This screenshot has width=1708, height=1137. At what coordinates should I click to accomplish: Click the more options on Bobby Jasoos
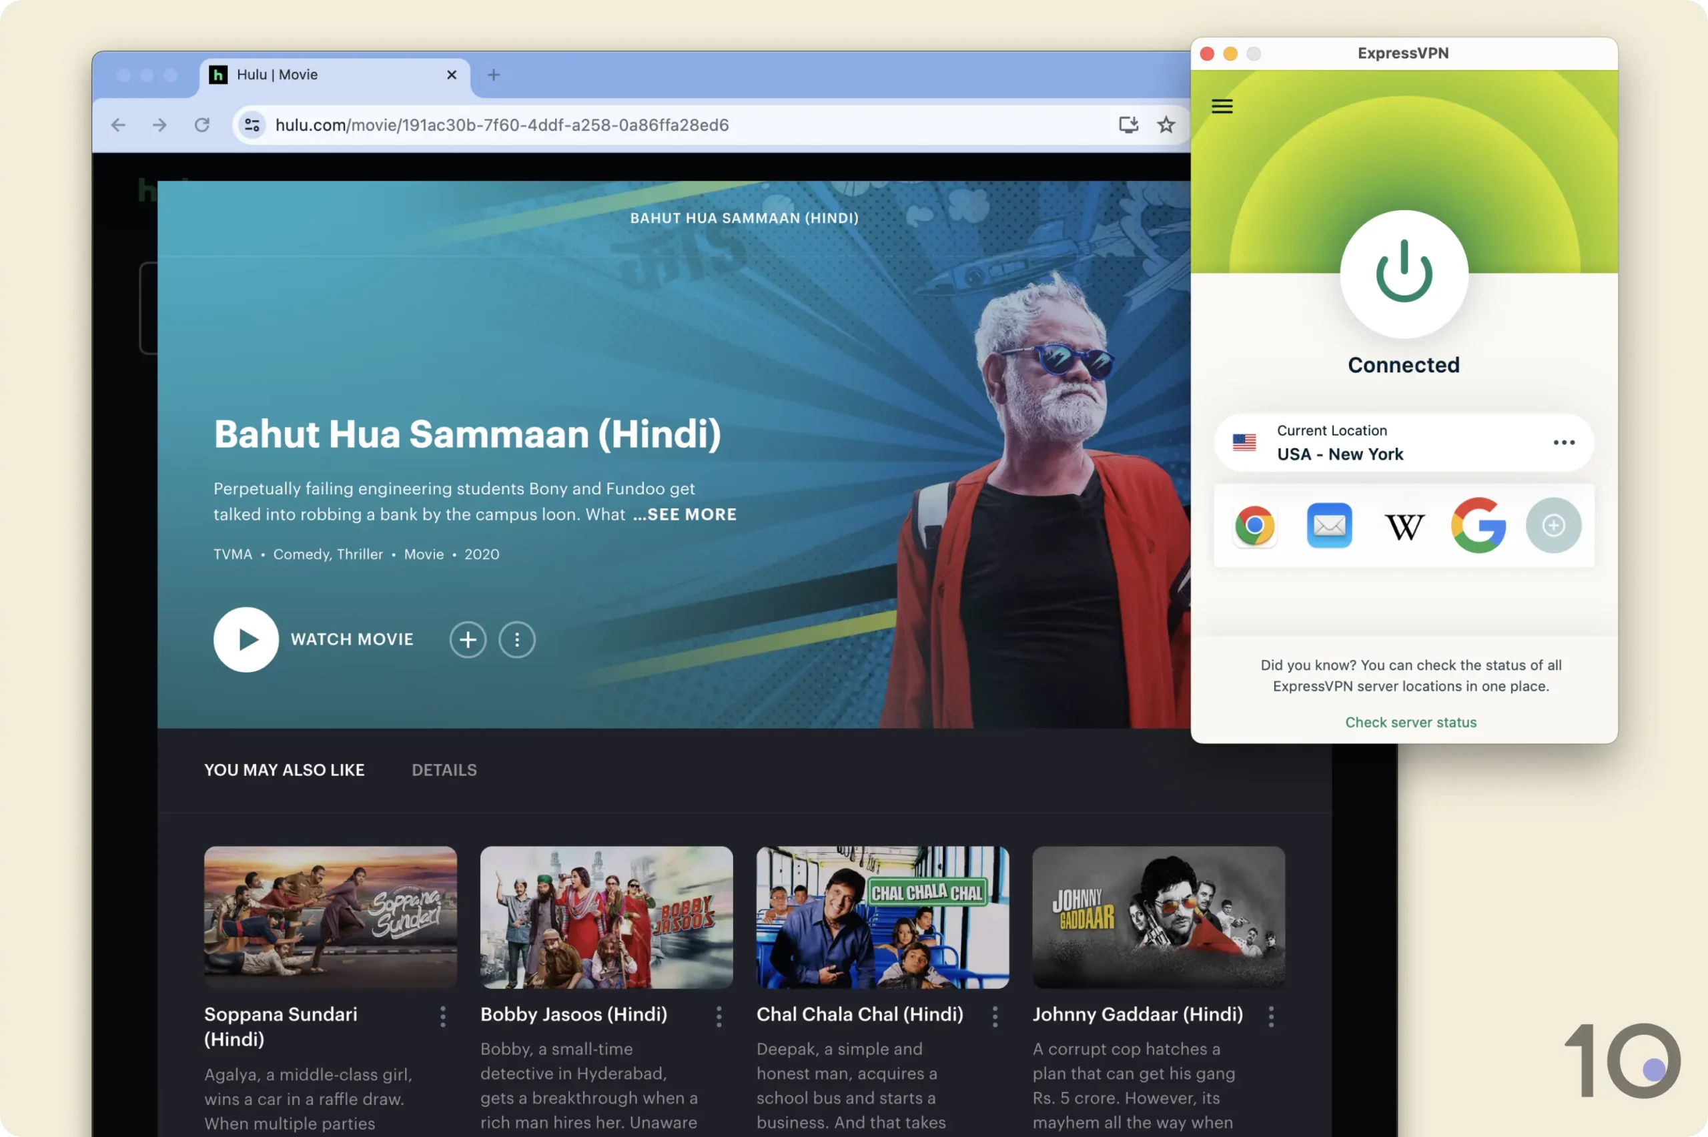[718, 1014]
